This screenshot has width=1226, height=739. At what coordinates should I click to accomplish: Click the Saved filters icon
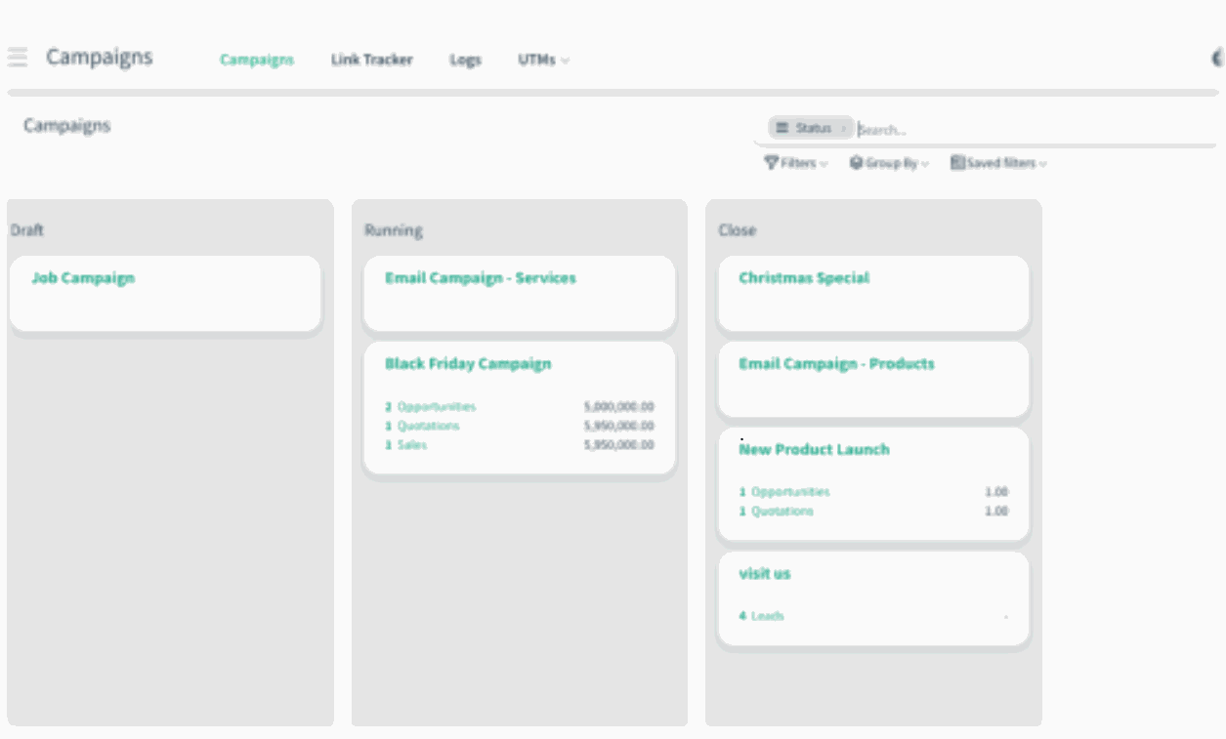(x=957, y=163)
